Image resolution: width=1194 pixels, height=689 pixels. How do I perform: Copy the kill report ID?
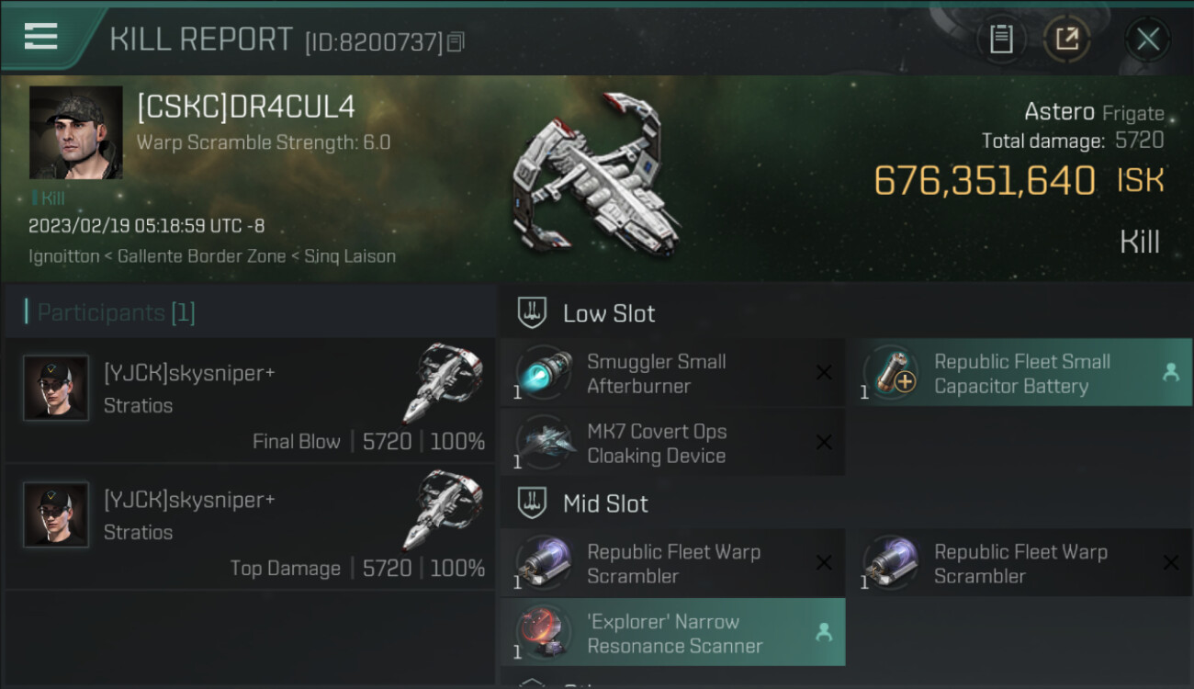pyautogui.click(x=456, y=41)
